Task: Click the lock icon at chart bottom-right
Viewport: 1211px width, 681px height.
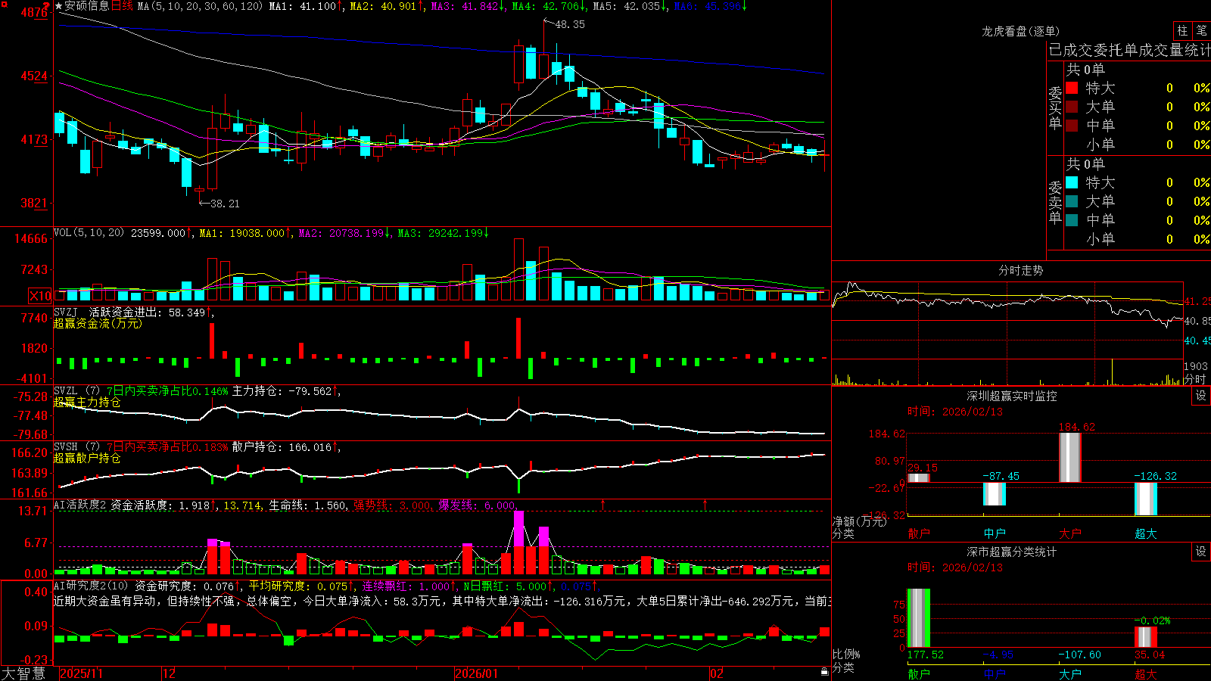Action: click(x=824, y=671)
